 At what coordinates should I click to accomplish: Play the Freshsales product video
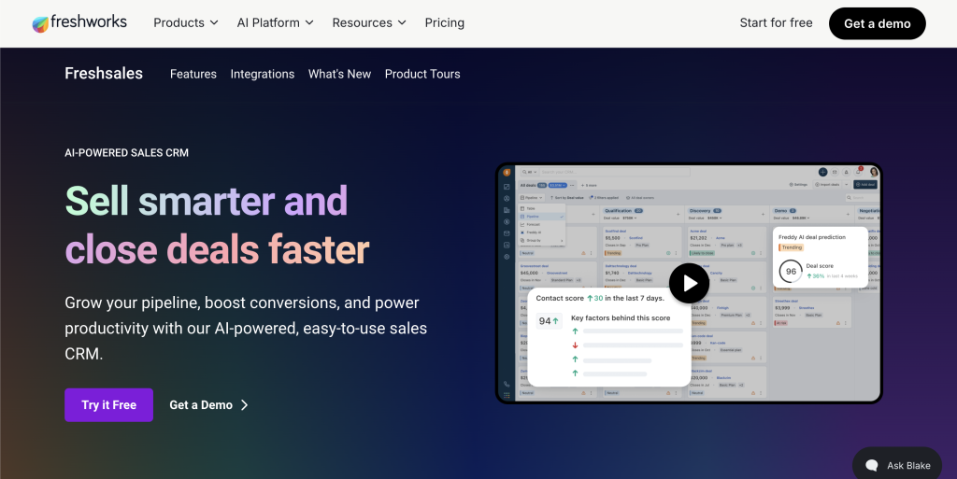click(689, 283)
